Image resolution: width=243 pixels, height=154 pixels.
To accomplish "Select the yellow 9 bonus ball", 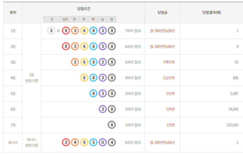I will pyautogui.click(x=84, y=142).
